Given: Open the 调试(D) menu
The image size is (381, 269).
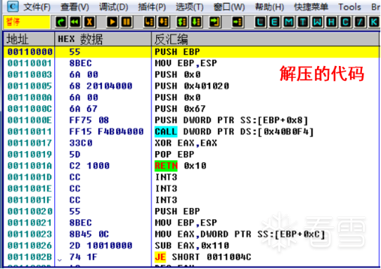Looking at the screenshot, I should click(113, 7).
